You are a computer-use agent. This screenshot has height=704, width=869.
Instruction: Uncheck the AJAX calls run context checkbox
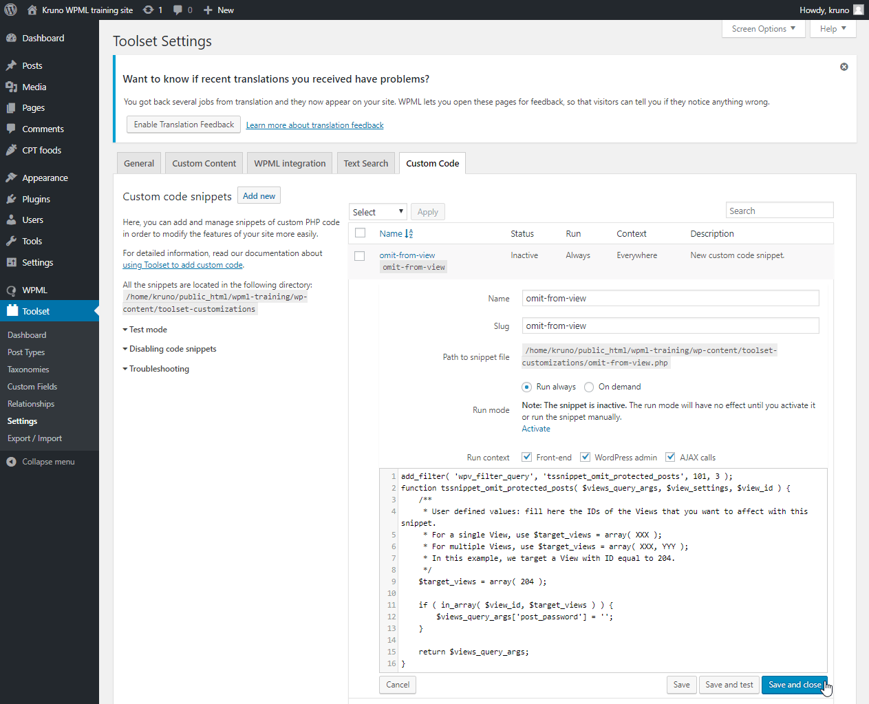point(670,456)
